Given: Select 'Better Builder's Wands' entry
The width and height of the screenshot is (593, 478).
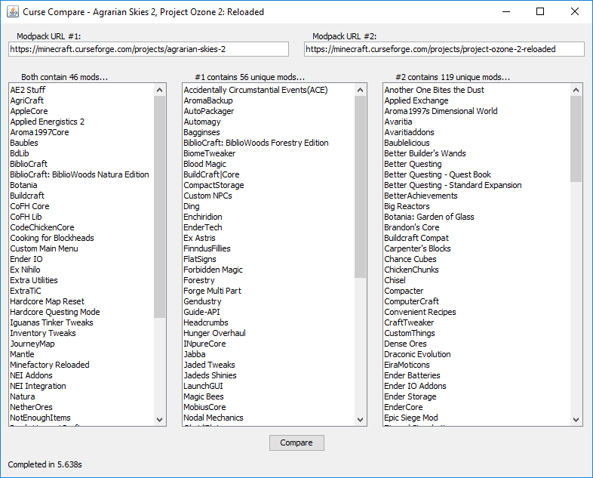Looking at the screenshot, I should [x=425, y=153].
